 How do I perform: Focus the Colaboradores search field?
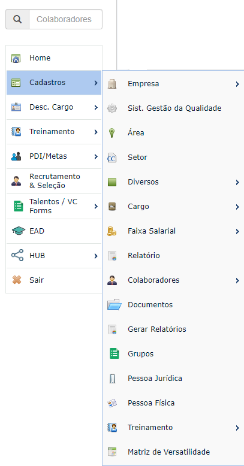pyautogui.click(x=66, y=19)
